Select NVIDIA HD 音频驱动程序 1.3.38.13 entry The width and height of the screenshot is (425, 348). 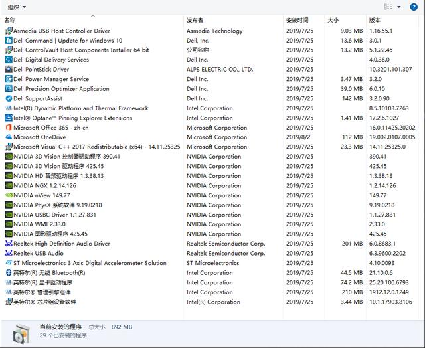pyautogui.click(x=58, y=176)
